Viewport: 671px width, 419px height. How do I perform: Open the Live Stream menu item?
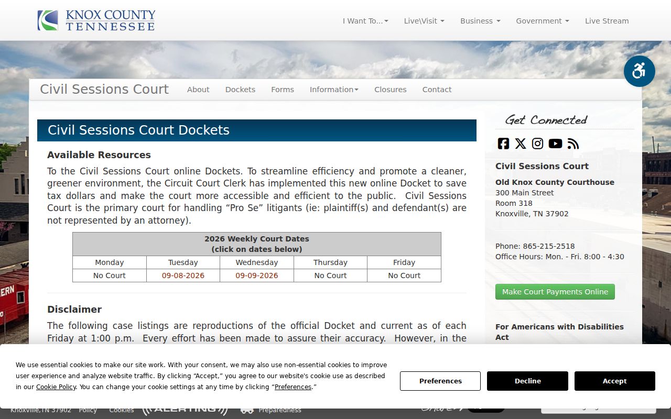pyautogui.click(x=607, y=21)
